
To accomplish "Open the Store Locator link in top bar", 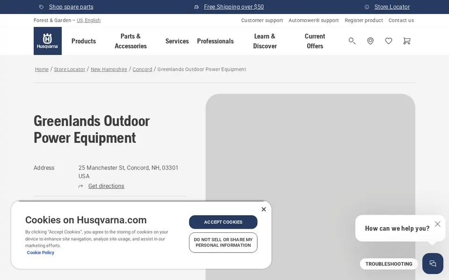I will tap(392, 7).
